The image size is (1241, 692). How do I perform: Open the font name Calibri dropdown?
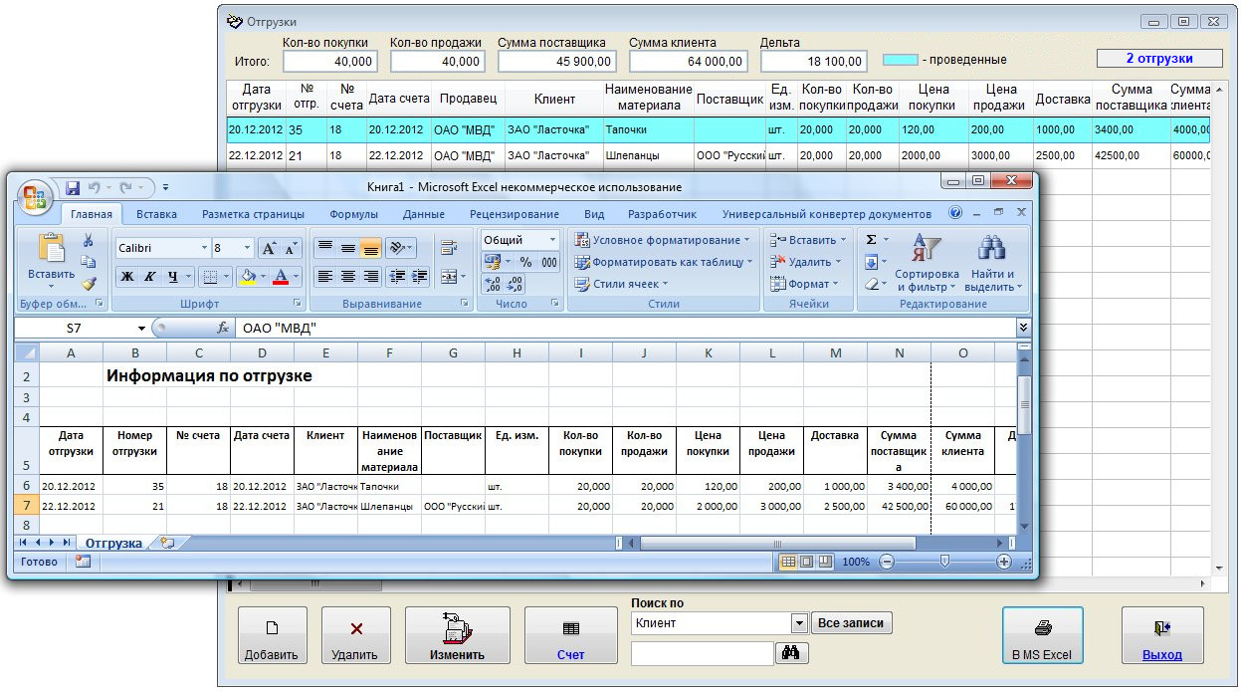204,248
